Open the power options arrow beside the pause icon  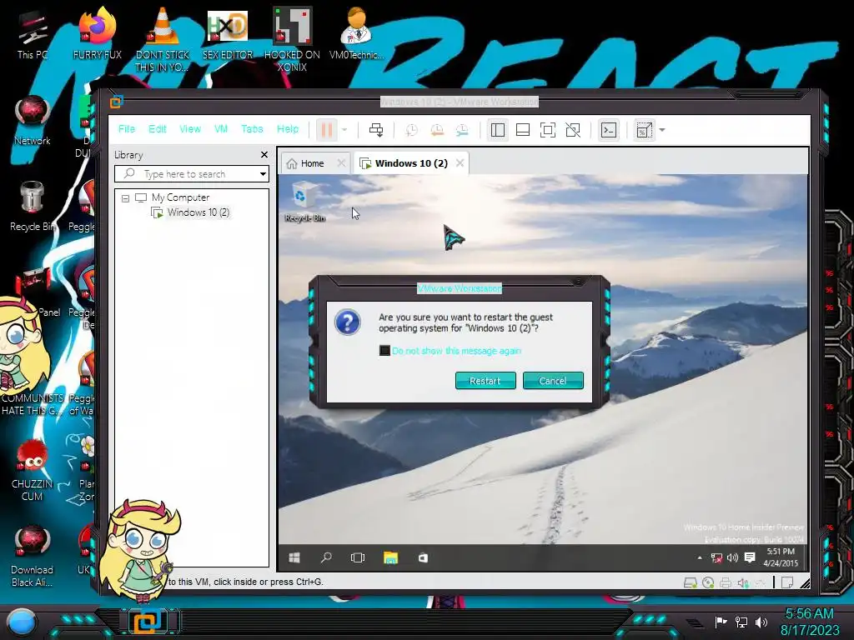(344, 130)
